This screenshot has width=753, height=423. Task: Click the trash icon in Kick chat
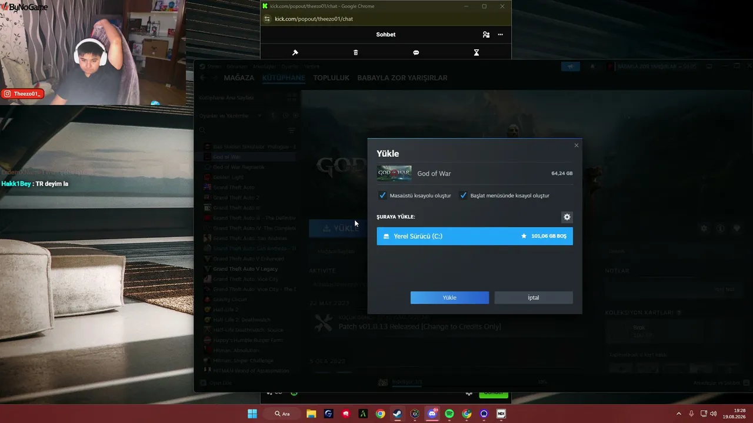[356, 52]
